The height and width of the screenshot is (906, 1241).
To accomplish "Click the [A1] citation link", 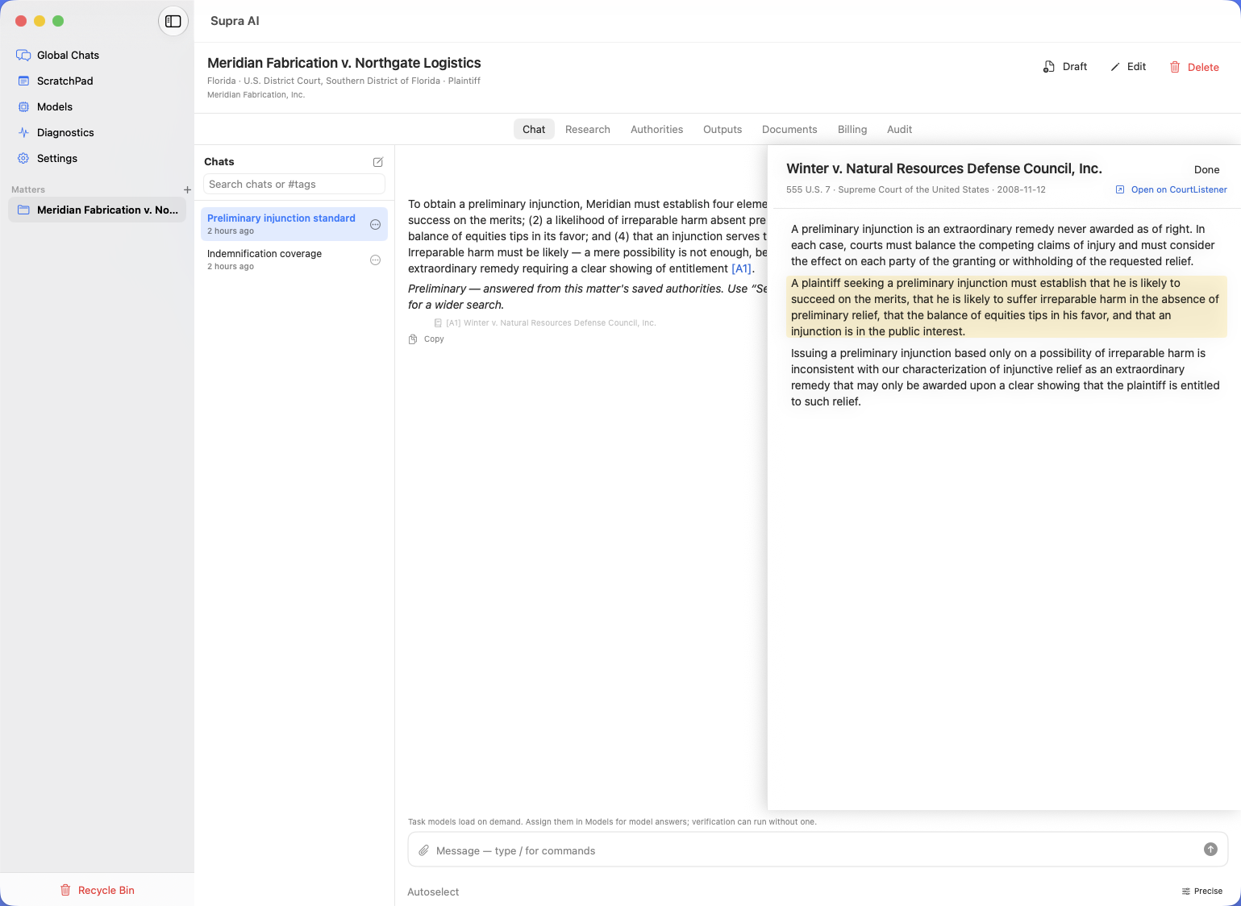I will 741,268.
